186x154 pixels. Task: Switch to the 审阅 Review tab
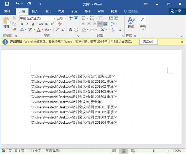100,11
